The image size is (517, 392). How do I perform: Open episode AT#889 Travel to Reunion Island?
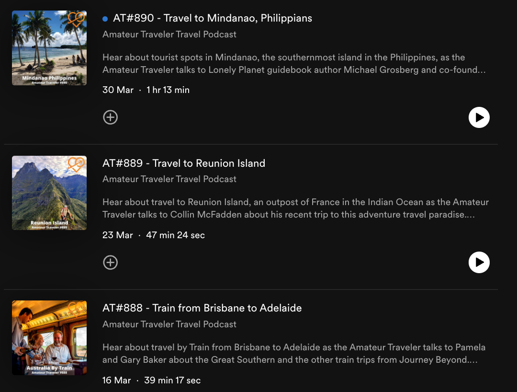[x=184, y=163]
